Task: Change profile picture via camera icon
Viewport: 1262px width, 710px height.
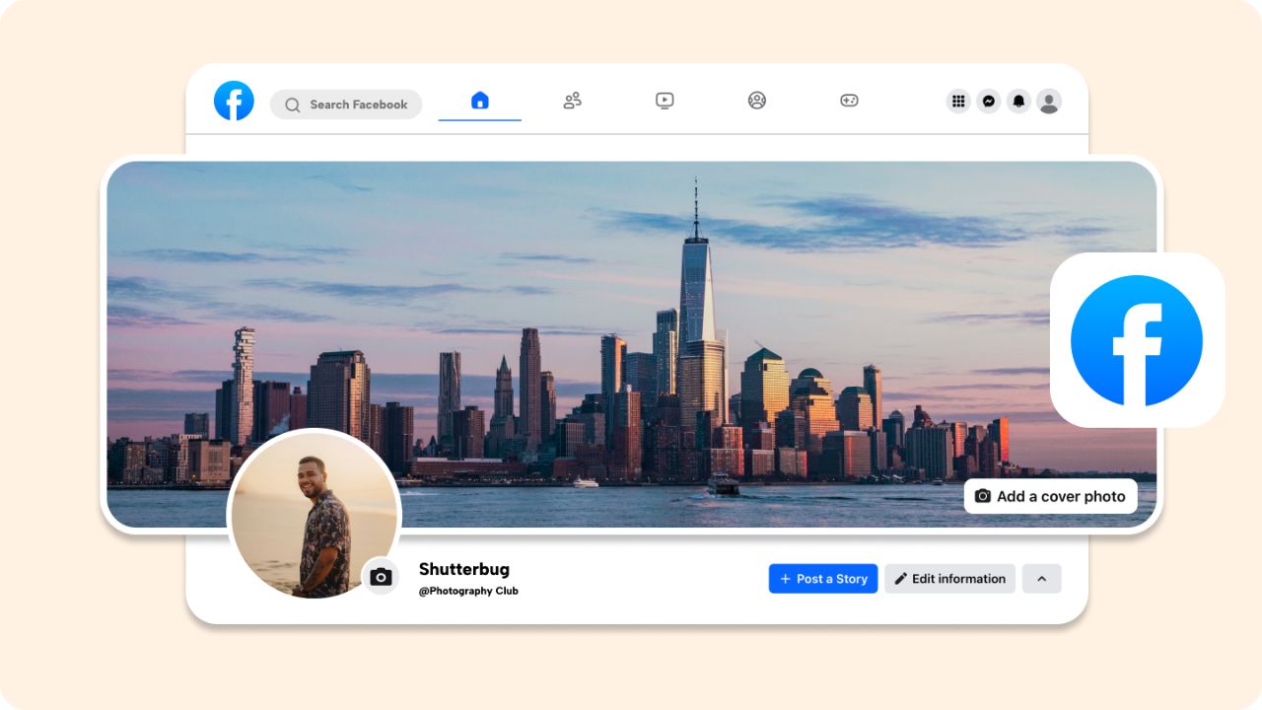Action: pyautogui.click(x=381, y=576)
